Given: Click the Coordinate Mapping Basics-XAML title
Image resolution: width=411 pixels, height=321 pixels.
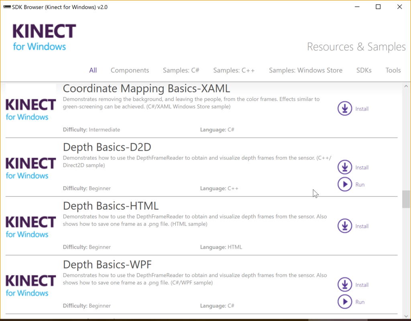Looking at the screenshot, I should click(x=146, y=89).
